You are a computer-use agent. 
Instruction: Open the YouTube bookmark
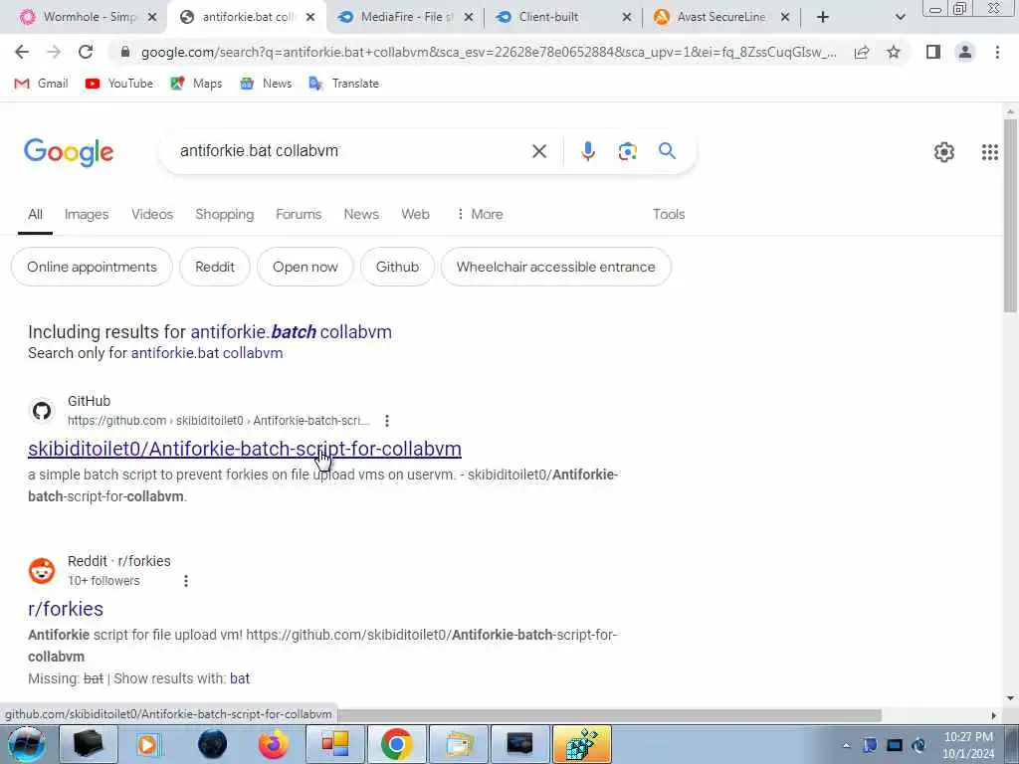(119, 84)
